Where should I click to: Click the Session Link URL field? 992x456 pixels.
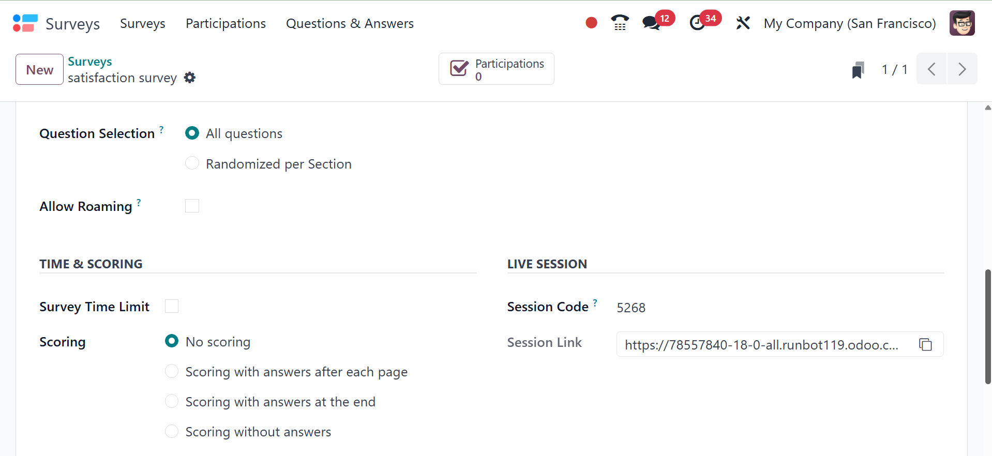pos(761,345)
